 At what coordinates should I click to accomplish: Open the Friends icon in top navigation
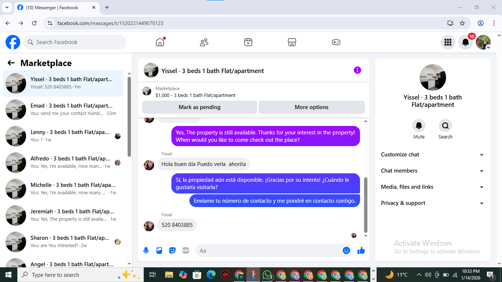click(x=204, y=42)
